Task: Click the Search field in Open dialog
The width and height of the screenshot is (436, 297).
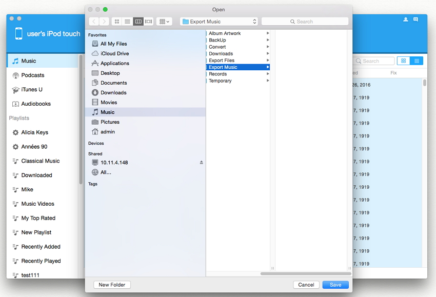Action: point(305,22)
